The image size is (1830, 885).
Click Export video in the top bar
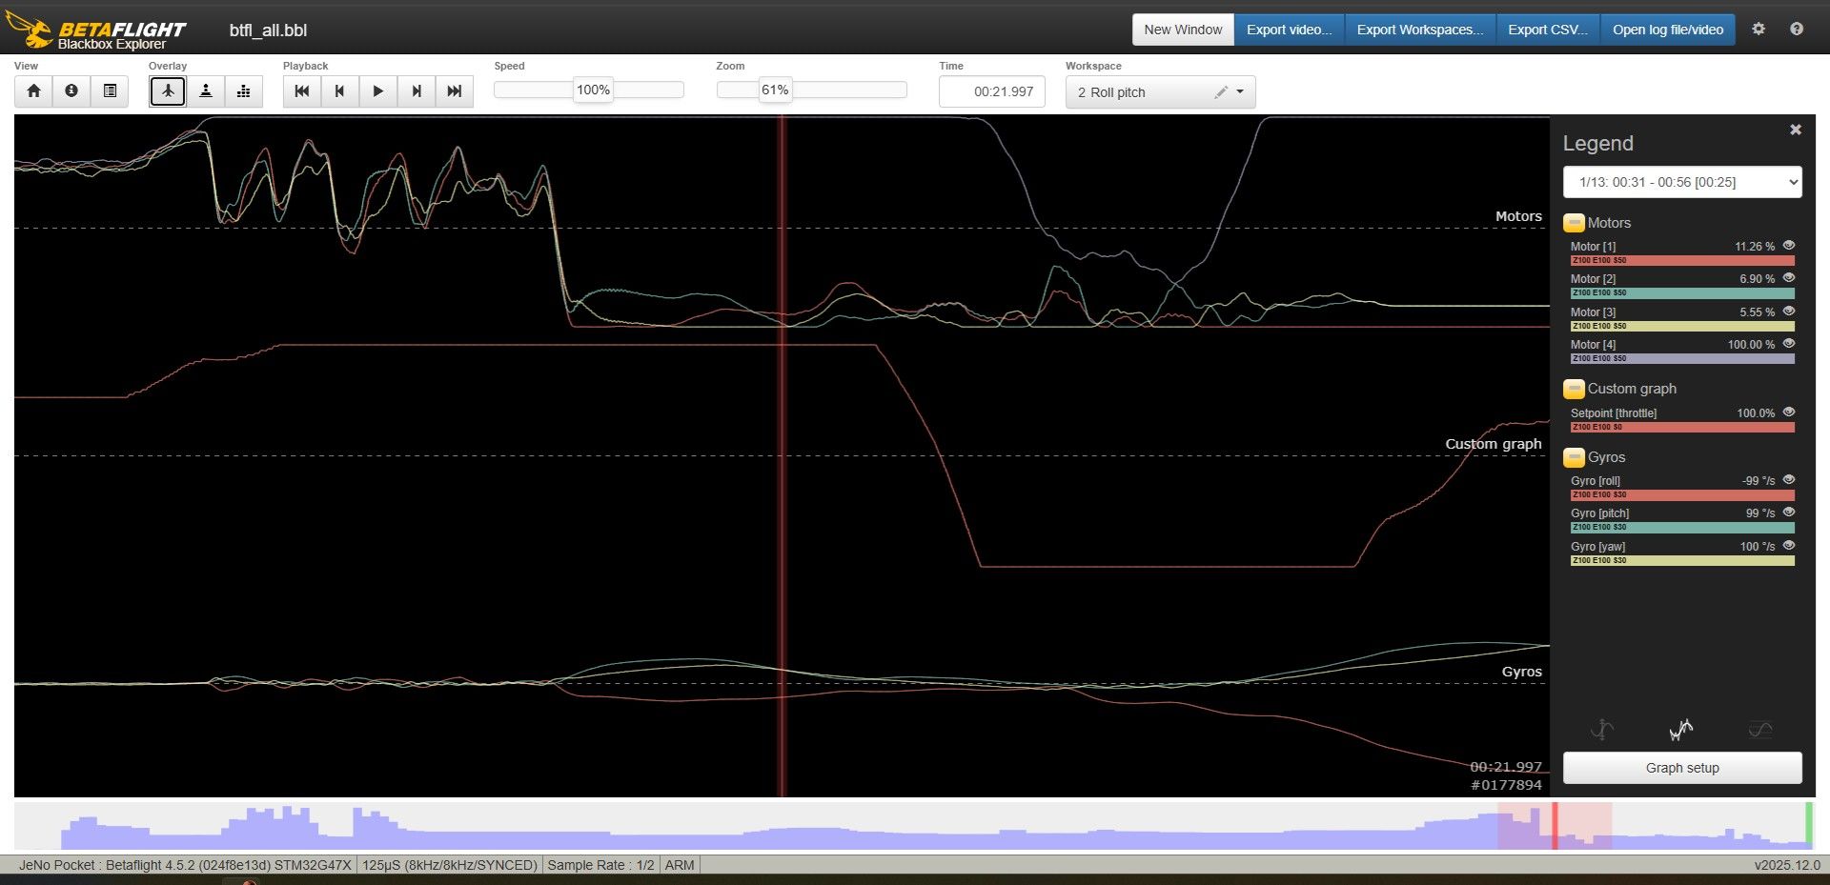pyautogui.click(x=1289, y=30)
